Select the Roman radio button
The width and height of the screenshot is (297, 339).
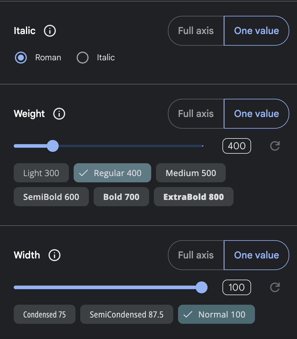(21, 58)
